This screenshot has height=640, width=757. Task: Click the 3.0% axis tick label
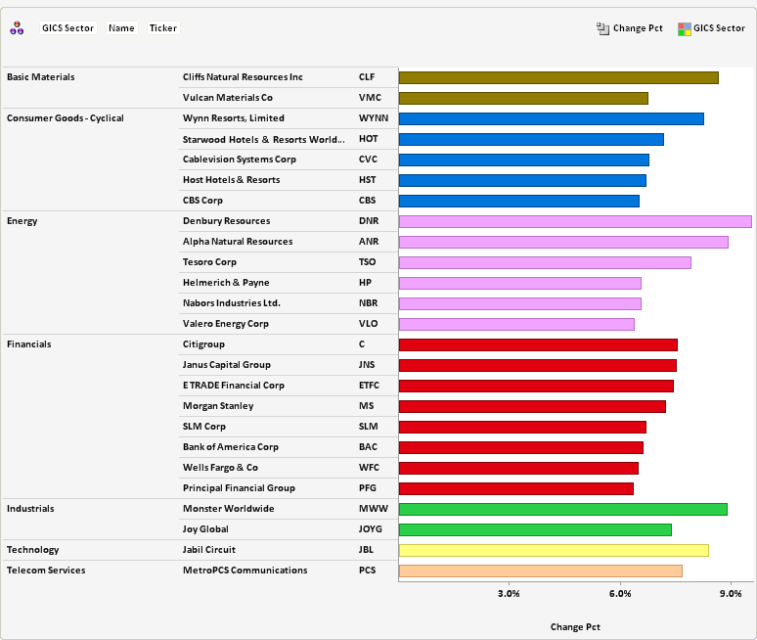509,594
